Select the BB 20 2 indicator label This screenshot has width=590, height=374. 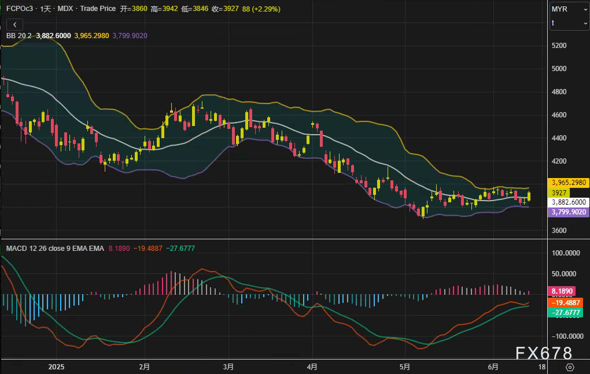pos(19,36)
